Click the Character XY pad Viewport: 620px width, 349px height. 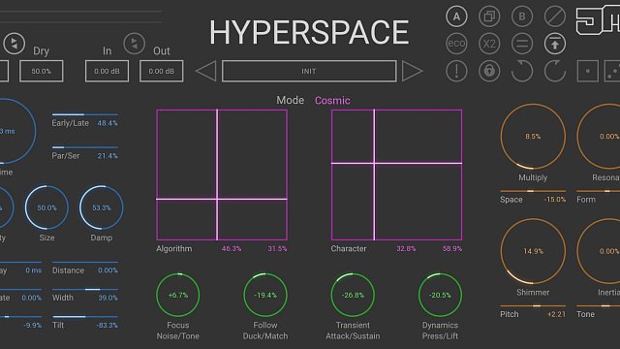pyautogui.click(x=396, y=174)
